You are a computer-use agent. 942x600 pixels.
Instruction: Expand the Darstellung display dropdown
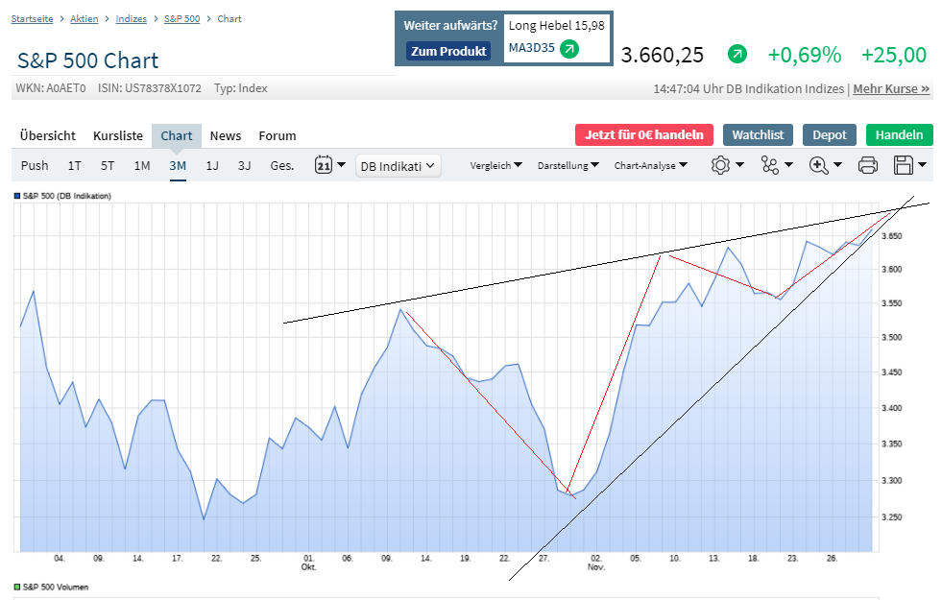point(568,164)
